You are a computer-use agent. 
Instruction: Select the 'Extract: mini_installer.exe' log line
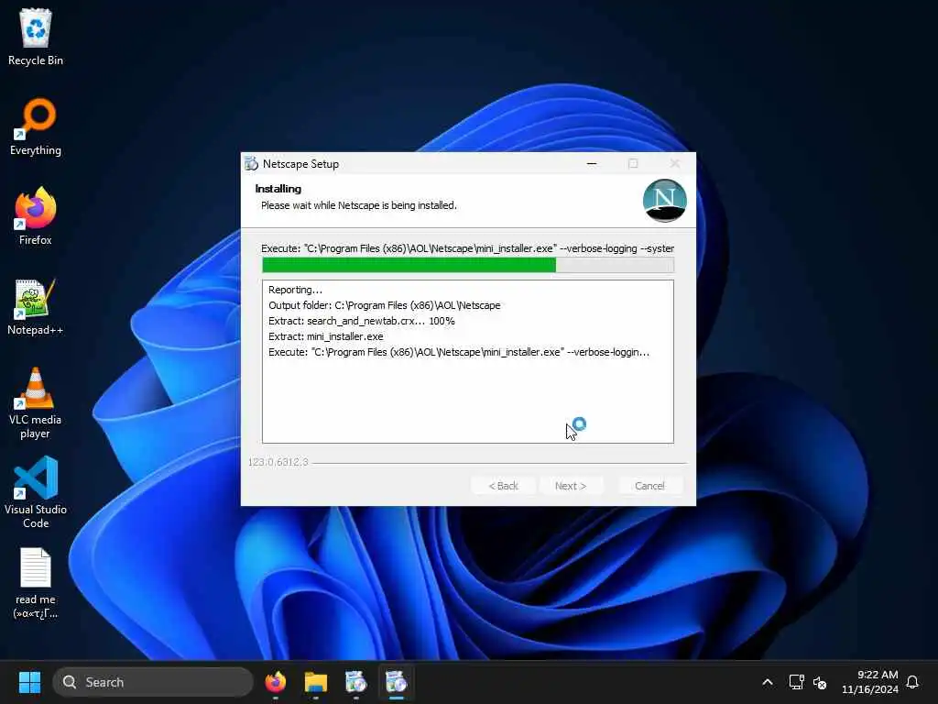pyautogui.click(x=325, y=336)
